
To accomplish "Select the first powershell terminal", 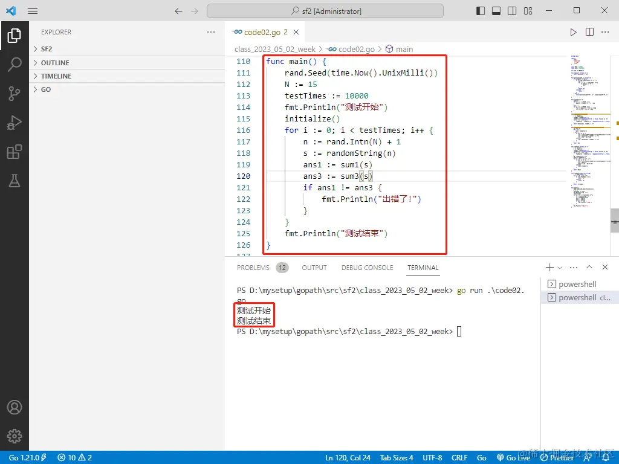I will pos(580,284).
